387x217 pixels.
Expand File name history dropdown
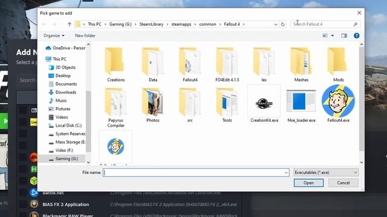[x=286, y=172]
